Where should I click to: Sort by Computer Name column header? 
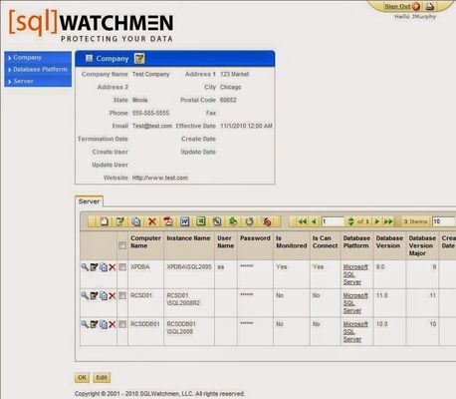point(145,242)
